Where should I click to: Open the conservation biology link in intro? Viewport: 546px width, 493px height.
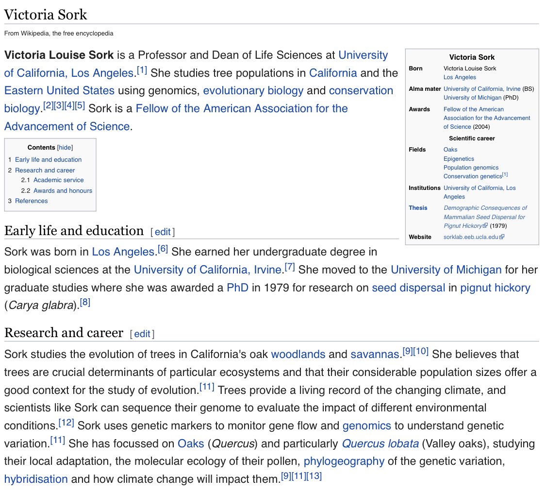(x=199, y=99)
